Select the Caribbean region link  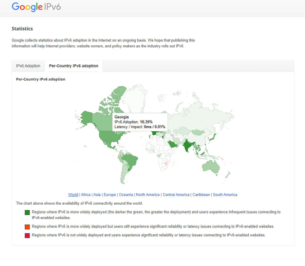[201, 195]
